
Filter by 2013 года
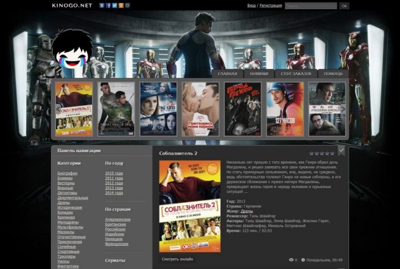(114, 188)
